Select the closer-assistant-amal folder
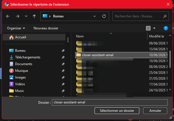The width and height of the screenshot is (174, 121). coord(121,55)
